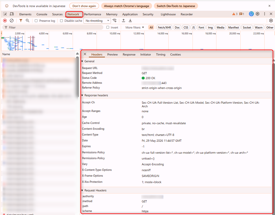Show the issues count indicator
The width and height of the screenshot is (275, 215).
(242, 14)
